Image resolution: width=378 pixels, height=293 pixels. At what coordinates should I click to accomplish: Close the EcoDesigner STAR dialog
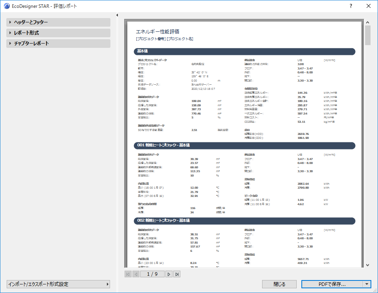pyautogui.click(x=368, y=6)
